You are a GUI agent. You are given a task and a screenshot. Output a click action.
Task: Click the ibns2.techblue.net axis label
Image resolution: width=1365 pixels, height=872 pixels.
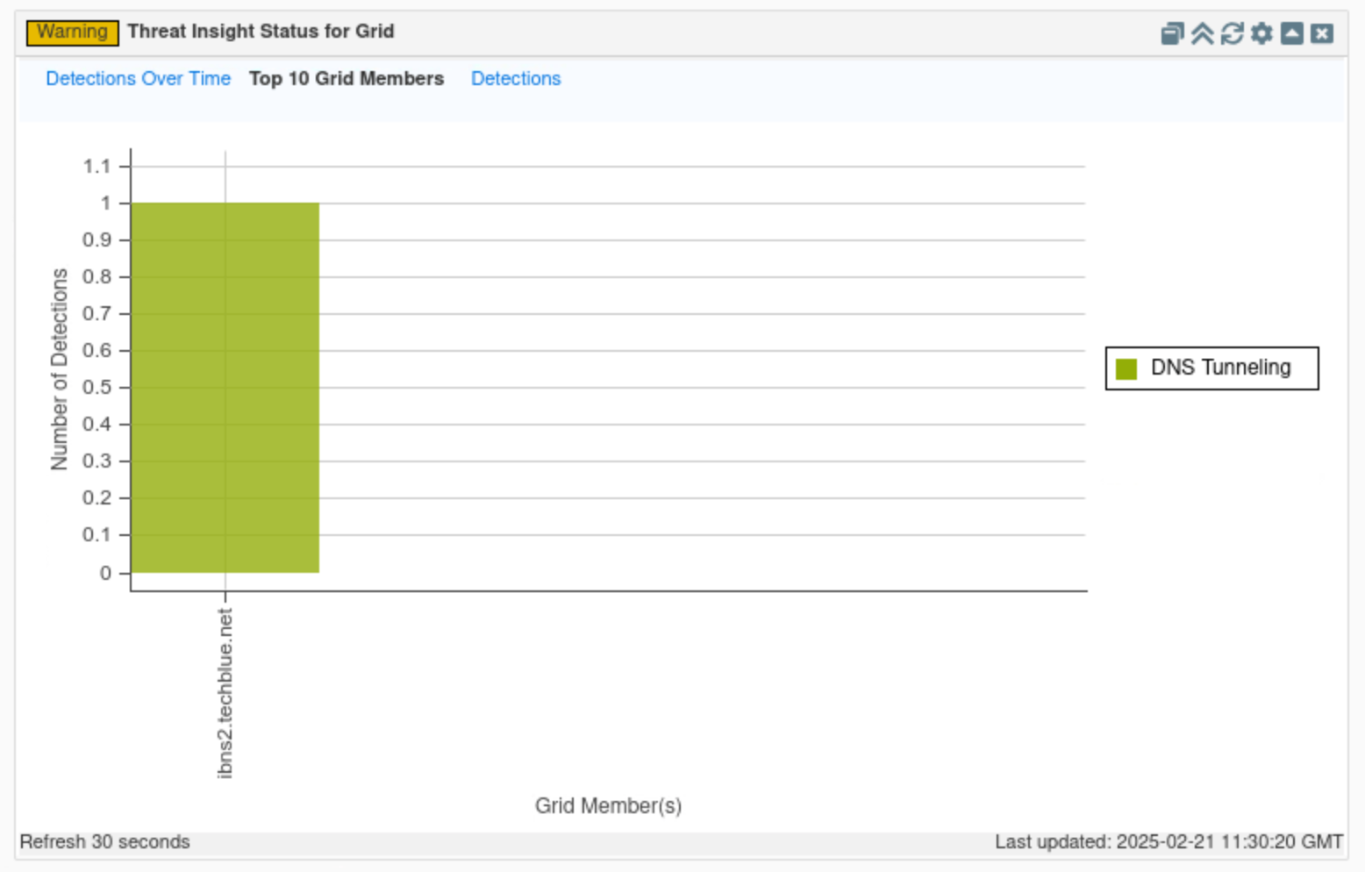pyautogui.click(x=225, y=693)
